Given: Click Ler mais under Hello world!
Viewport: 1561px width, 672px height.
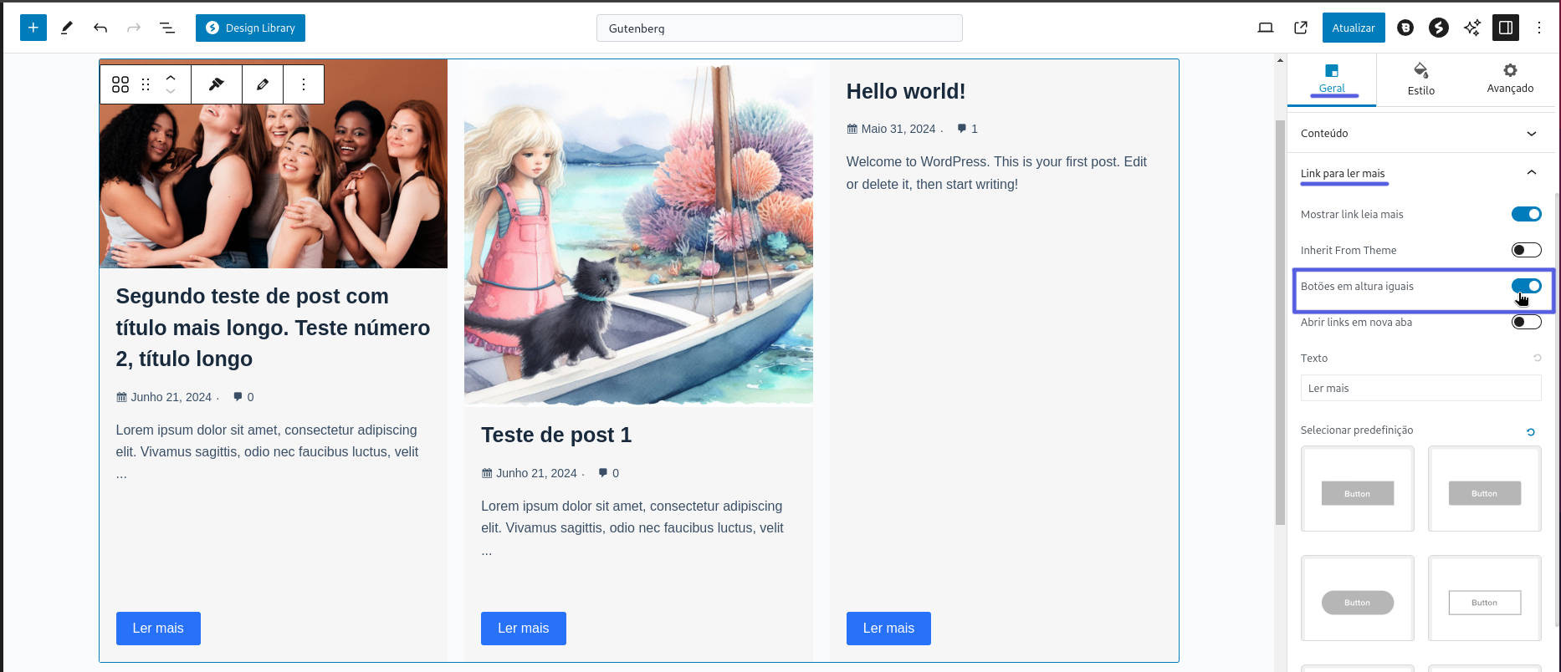Looking at the screenshot, I should tap(888, 629).
